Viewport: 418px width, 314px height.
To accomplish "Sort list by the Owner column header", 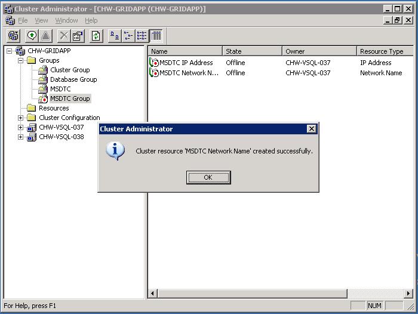I will click(x=319, y=51).
